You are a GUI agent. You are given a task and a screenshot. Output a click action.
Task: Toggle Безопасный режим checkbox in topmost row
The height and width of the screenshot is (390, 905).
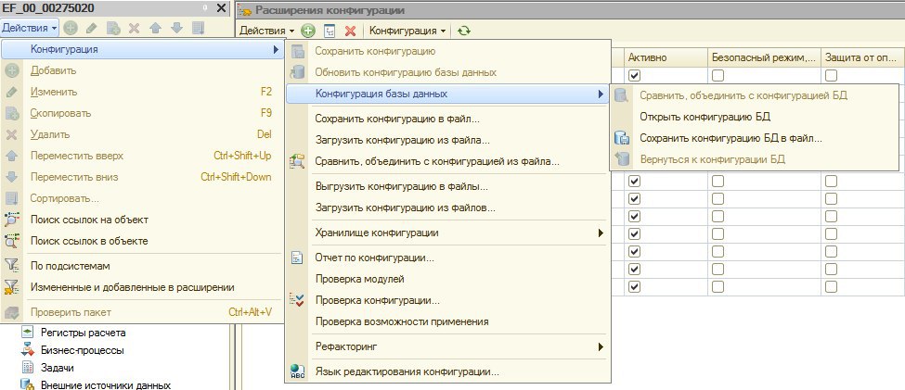click(718, 75)
